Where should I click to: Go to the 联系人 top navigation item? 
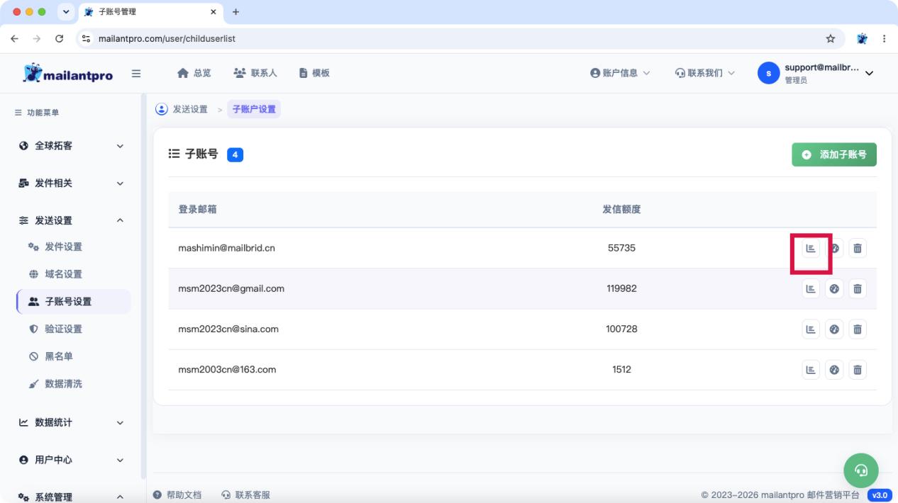(x=255, y=73)
